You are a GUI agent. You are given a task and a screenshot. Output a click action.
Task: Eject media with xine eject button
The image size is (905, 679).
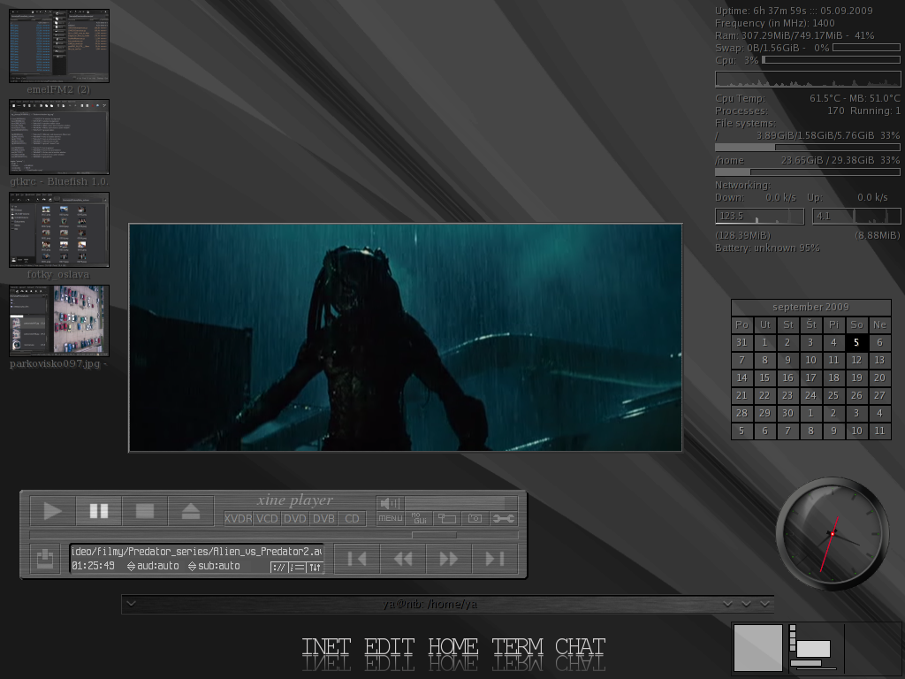[x=191, y=511]
